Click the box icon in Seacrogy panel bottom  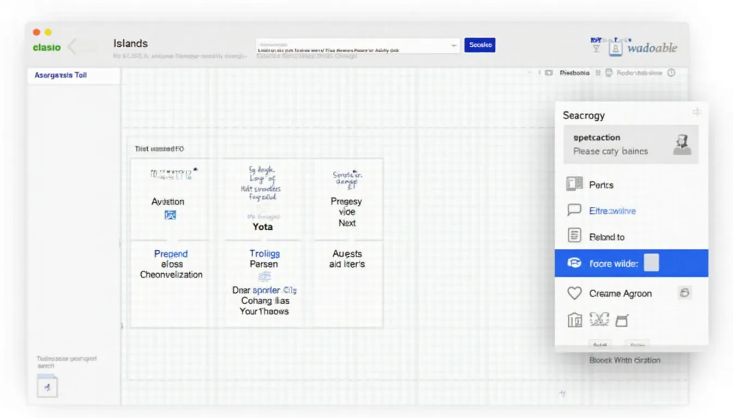pos(622,321)
